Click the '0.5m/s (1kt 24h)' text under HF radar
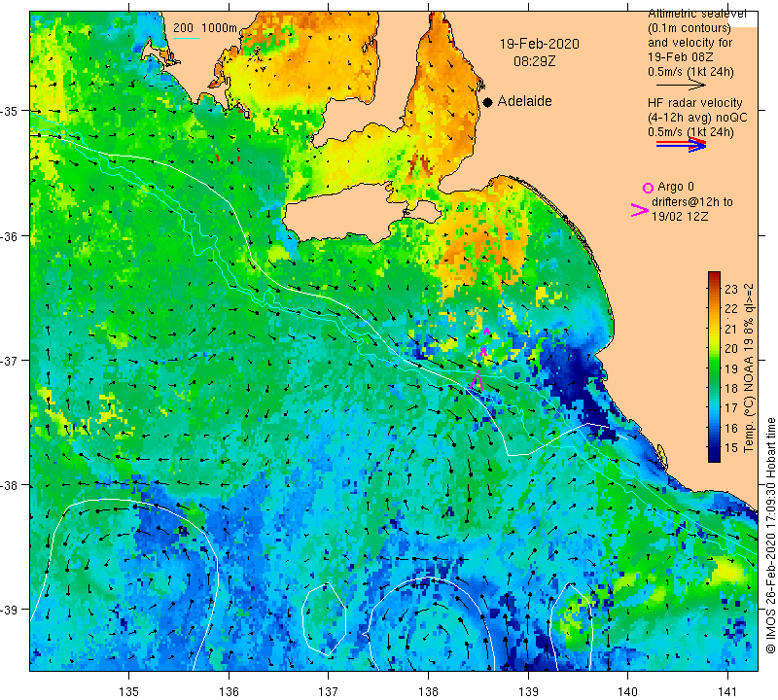 690,132
